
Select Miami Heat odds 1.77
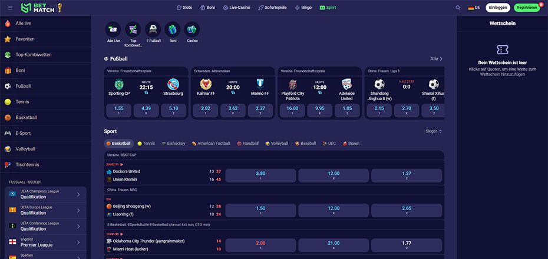coord(407,245)
